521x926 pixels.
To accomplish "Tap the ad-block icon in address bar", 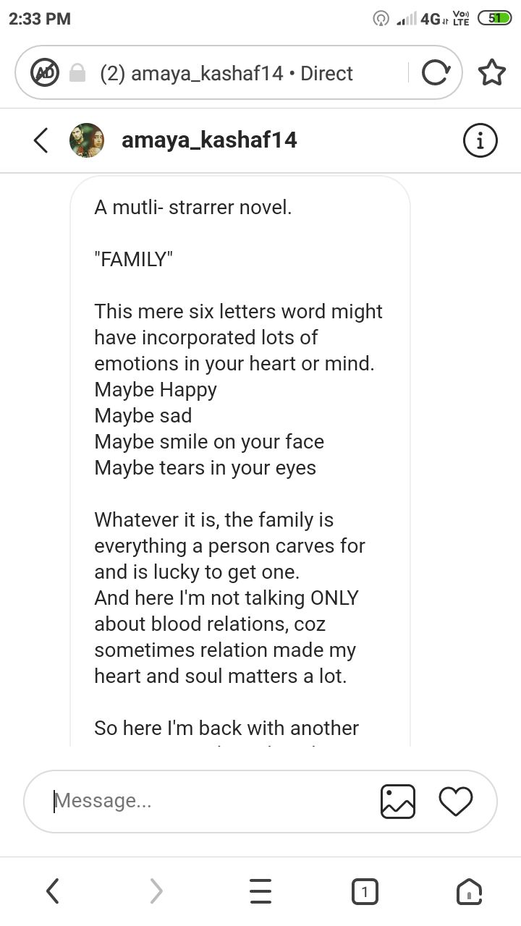I will pyautogui.click(x=43, y=72).
